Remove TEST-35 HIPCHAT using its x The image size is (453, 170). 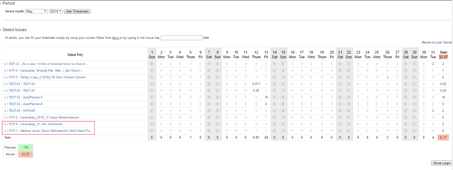coord(5,111)
